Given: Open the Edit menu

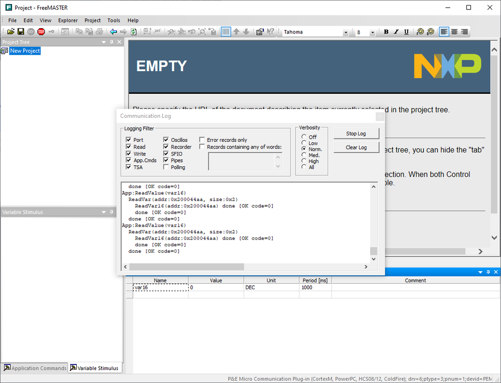Looking at the screenshot, I should click(28, 21).
